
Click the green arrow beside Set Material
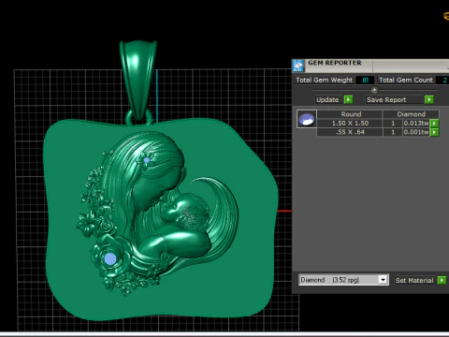442,280
